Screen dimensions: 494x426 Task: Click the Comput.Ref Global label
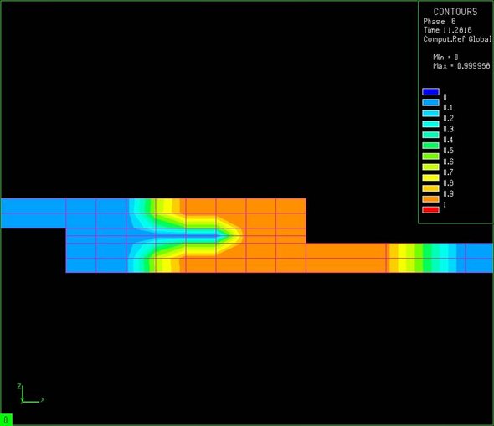click(x=457, y=39)
